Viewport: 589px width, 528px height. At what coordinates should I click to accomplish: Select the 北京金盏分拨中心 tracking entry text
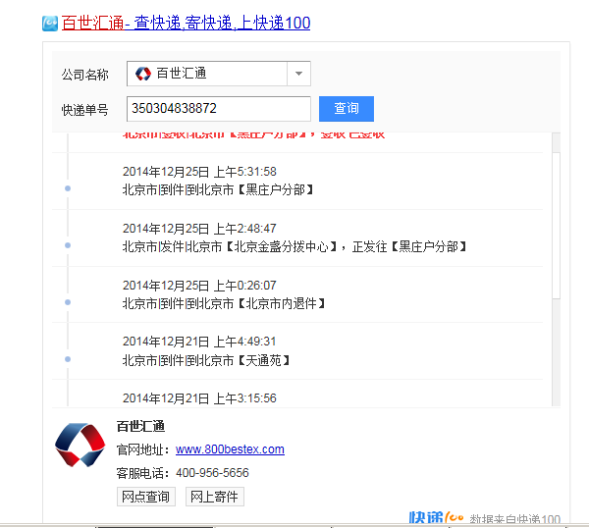[294, 246]
